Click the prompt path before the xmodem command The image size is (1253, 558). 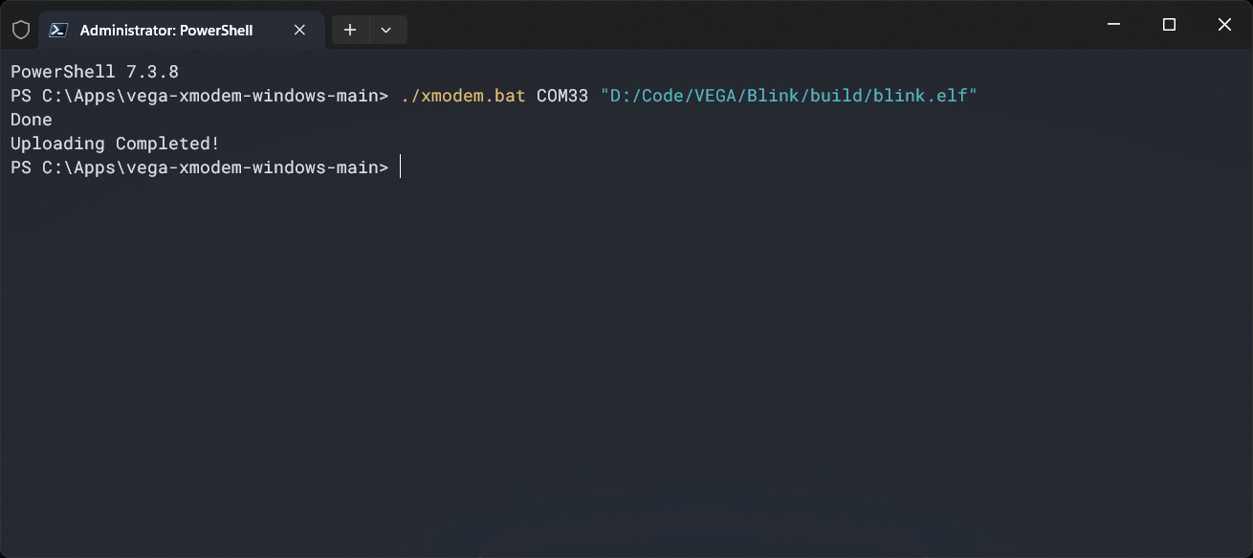(x=199, y=96)
